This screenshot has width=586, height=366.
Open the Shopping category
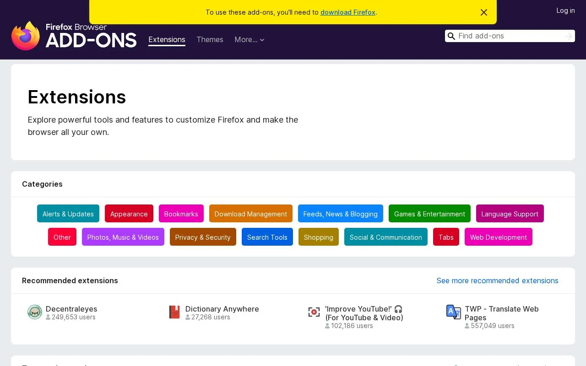click(319, 237)
